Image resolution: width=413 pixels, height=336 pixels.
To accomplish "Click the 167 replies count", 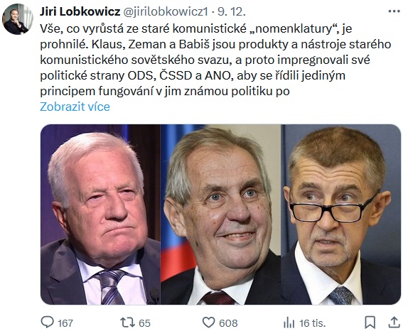I will click(65, 323).
